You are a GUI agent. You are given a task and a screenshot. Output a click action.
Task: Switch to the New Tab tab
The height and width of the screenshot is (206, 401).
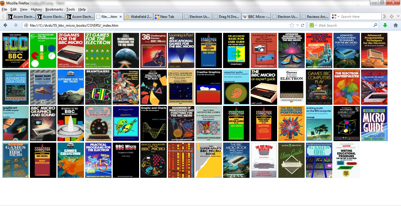click(x=168, y=17)
